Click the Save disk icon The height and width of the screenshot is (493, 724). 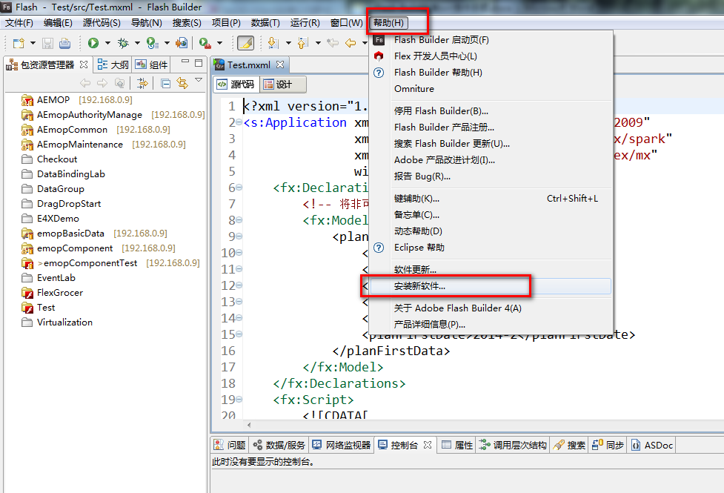pyautogui.click(x=47, y=44)
